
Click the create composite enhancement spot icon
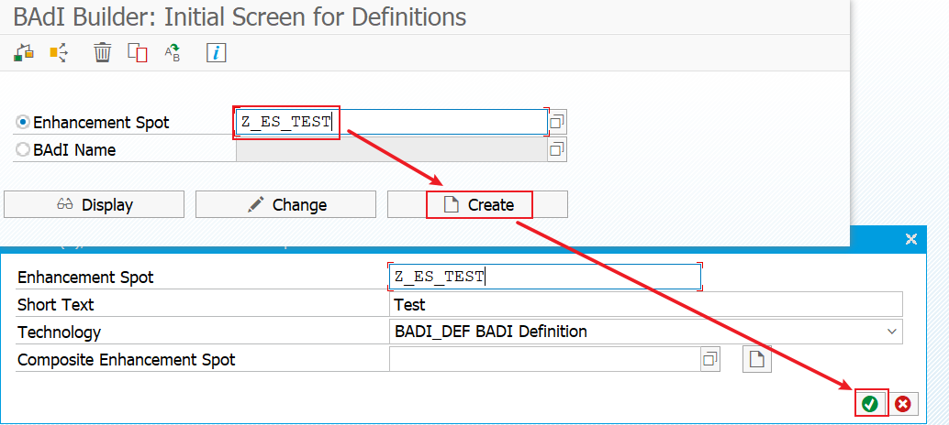click(x=757, y=360)
